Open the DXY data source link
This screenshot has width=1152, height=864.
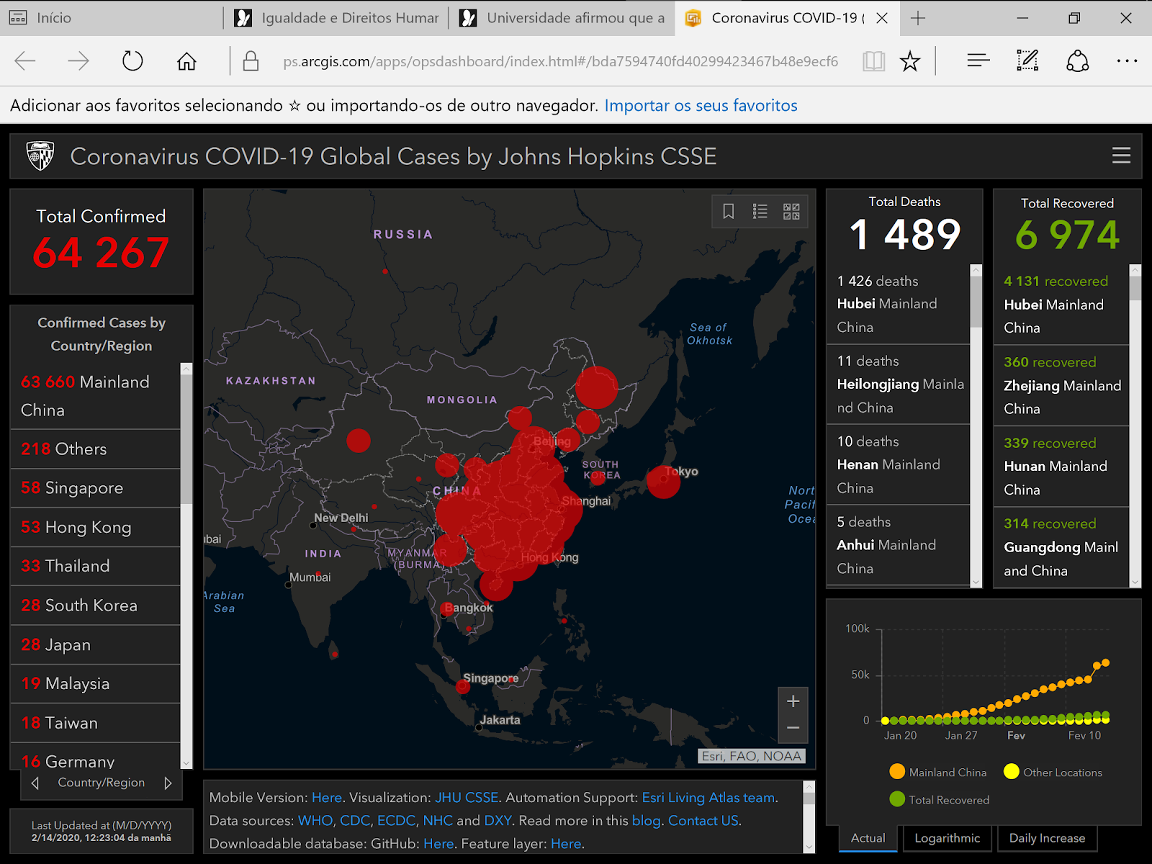[498, 821]
